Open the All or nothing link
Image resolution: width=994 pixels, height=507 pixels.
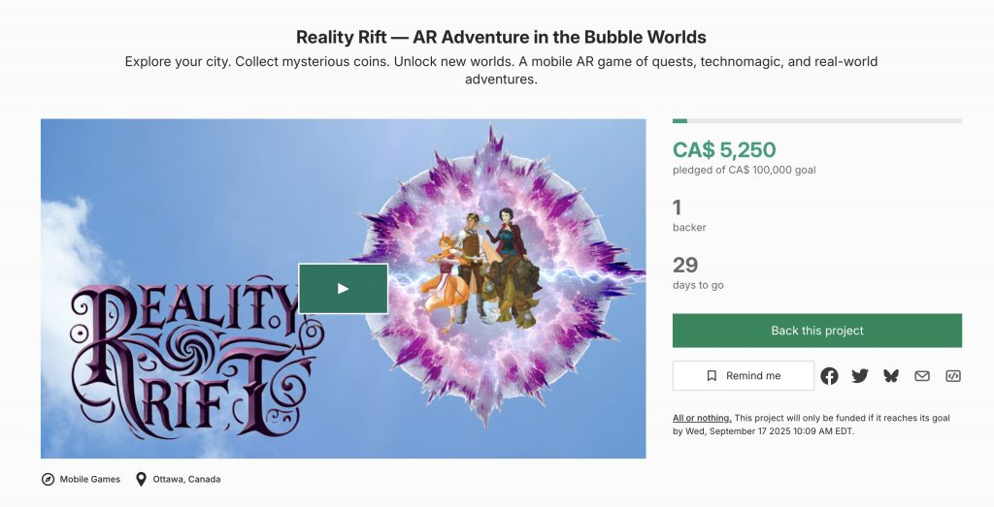tap(702, 418)
